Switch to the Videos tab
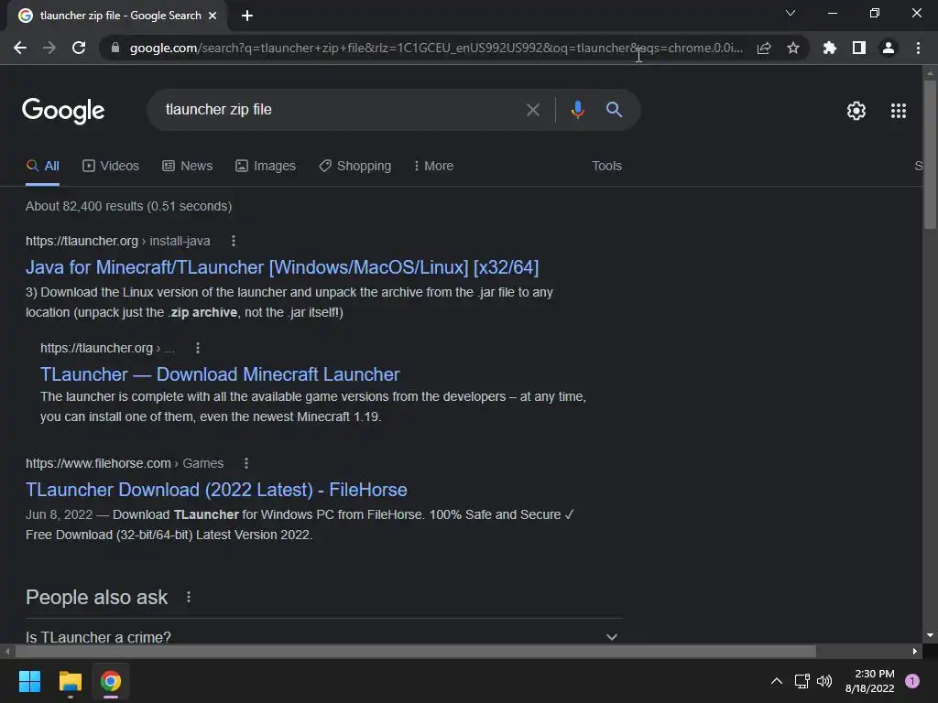Screen dimensions: 938x703 [111, 167]
